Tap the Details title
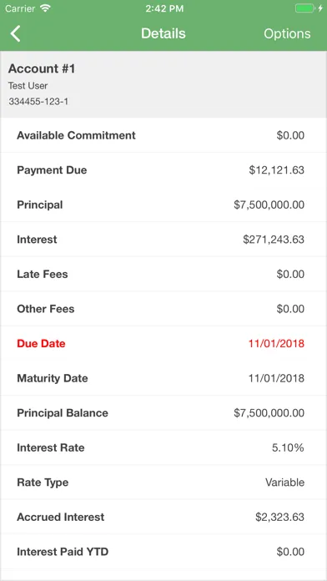The image size is (327, 581). pyautogui.click(x=163, y=33)
